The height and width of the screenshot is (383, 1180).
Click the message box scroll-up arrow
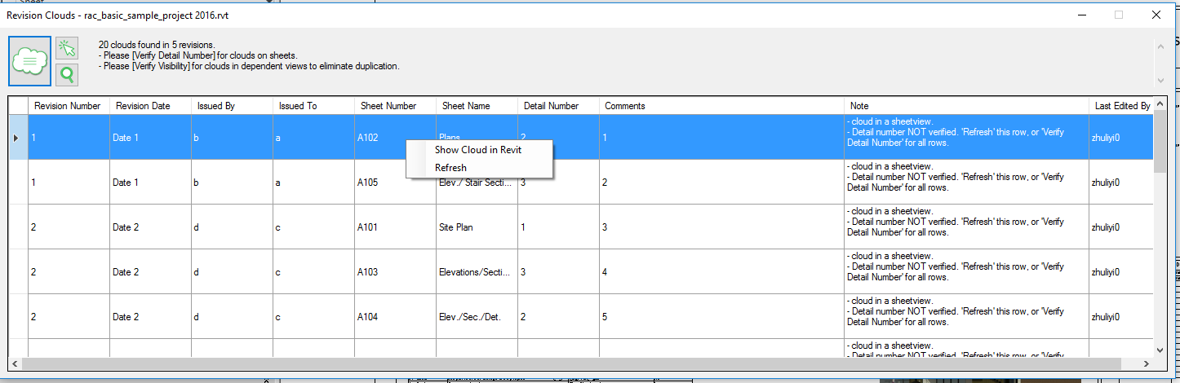(x=1160, y=46)
